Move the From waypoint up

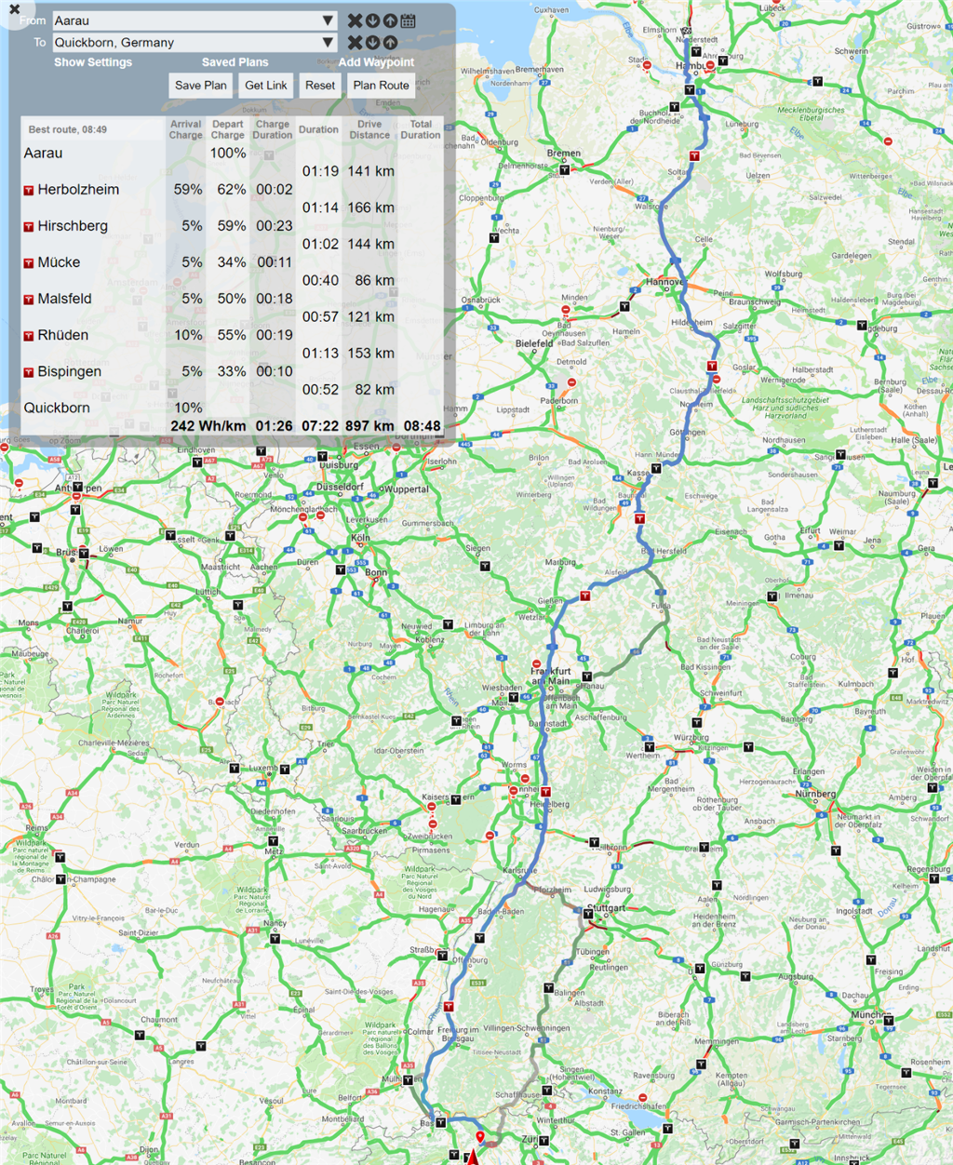click(390, 20)
